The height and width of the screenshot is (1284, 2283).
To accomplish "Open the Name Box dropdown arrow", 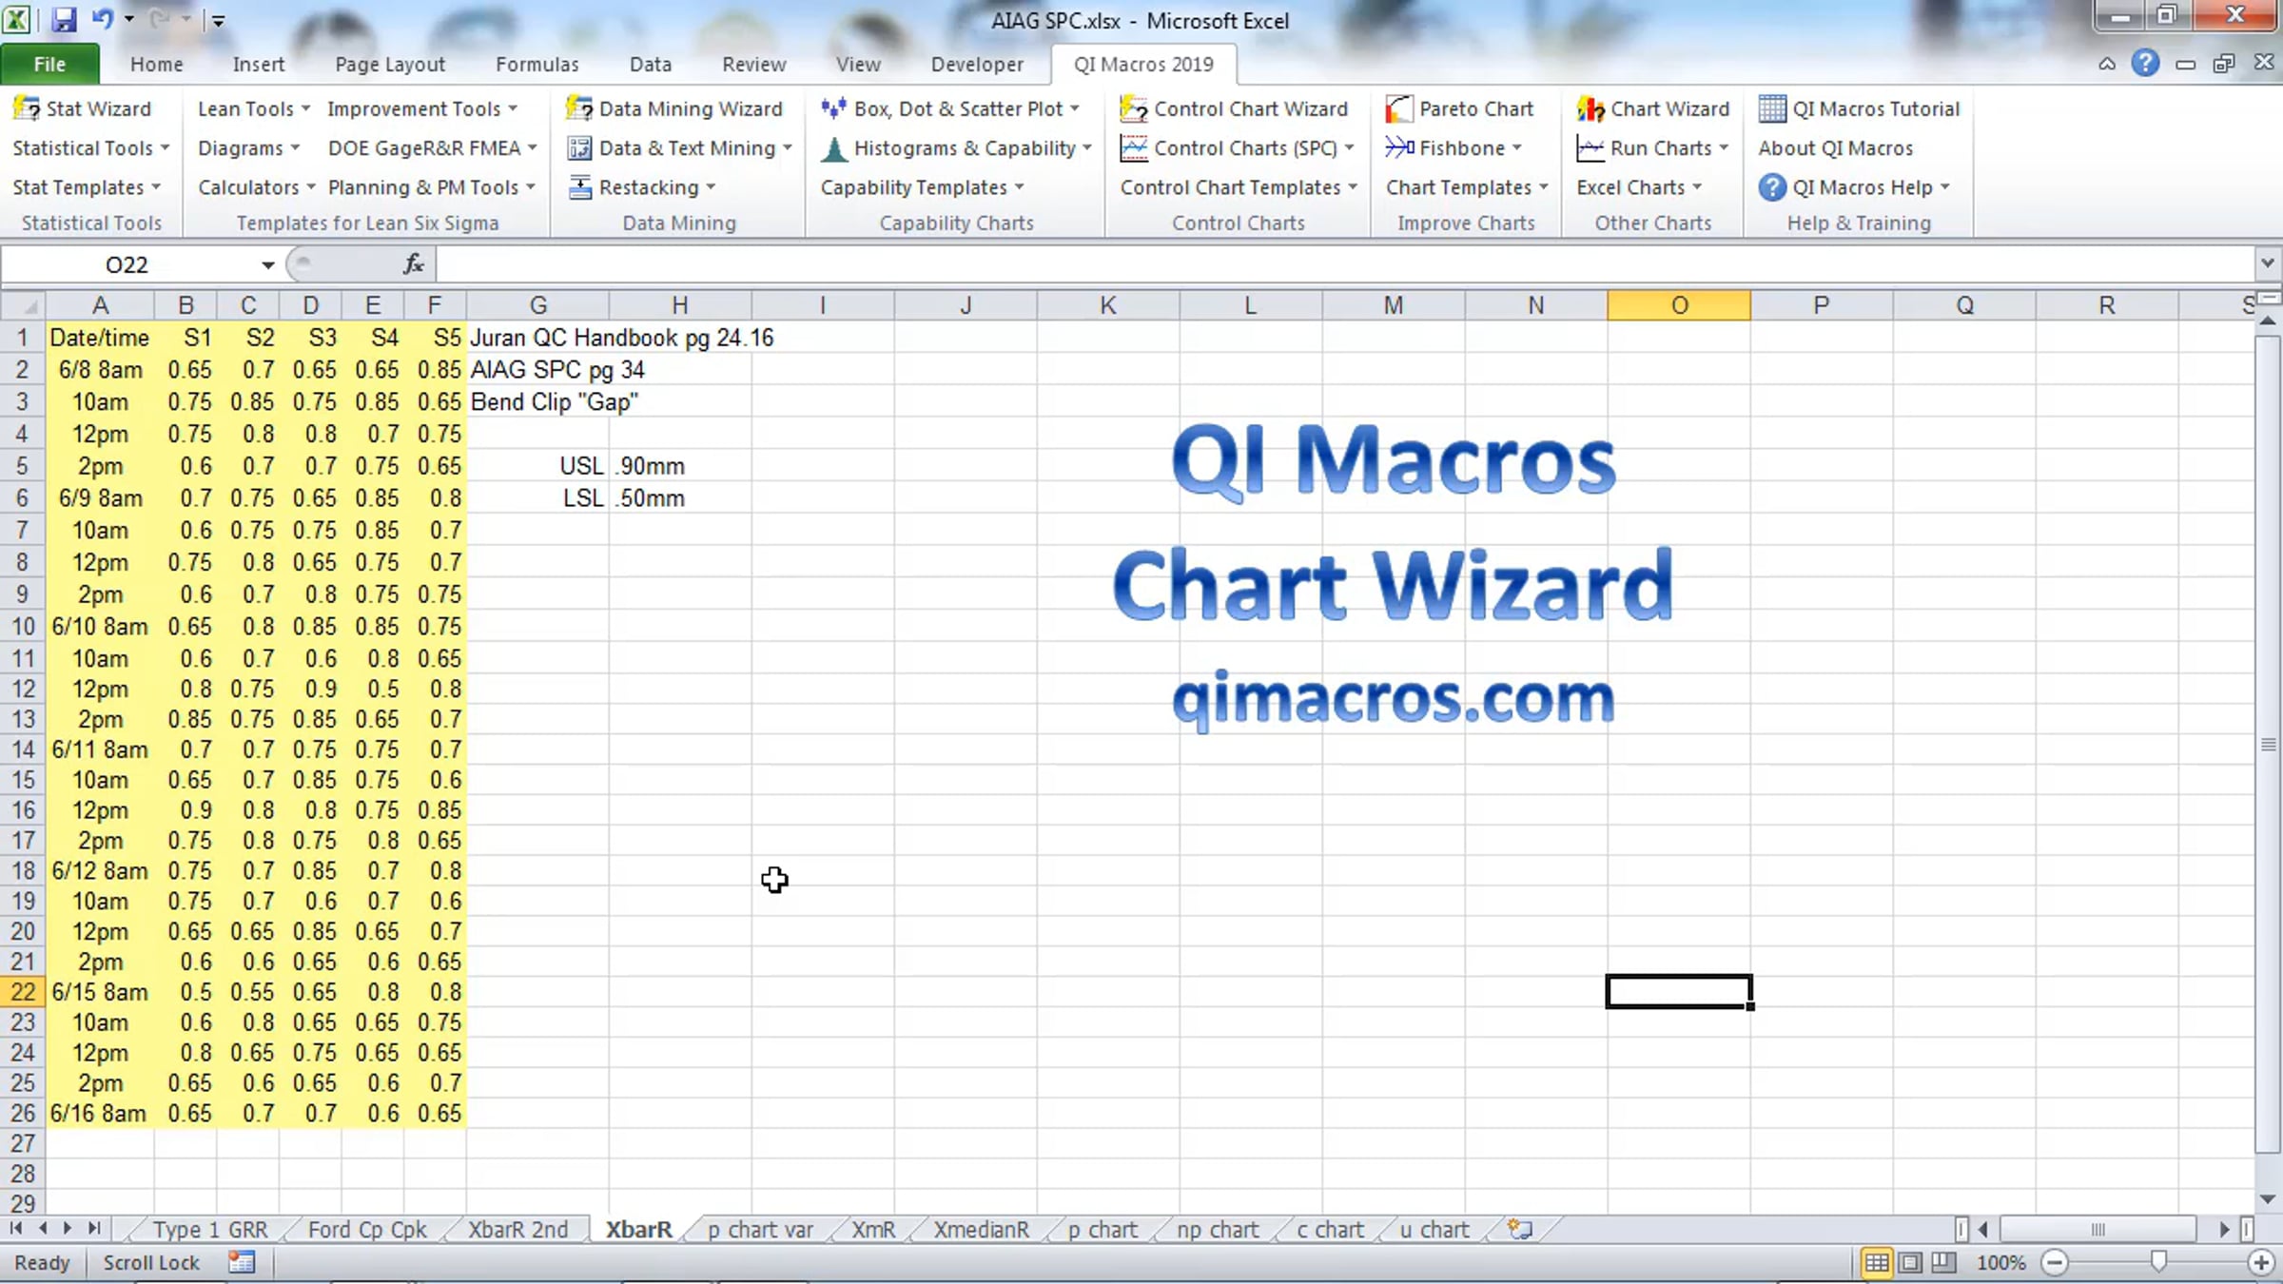I will pyautogui.click(x=267, y=265).
